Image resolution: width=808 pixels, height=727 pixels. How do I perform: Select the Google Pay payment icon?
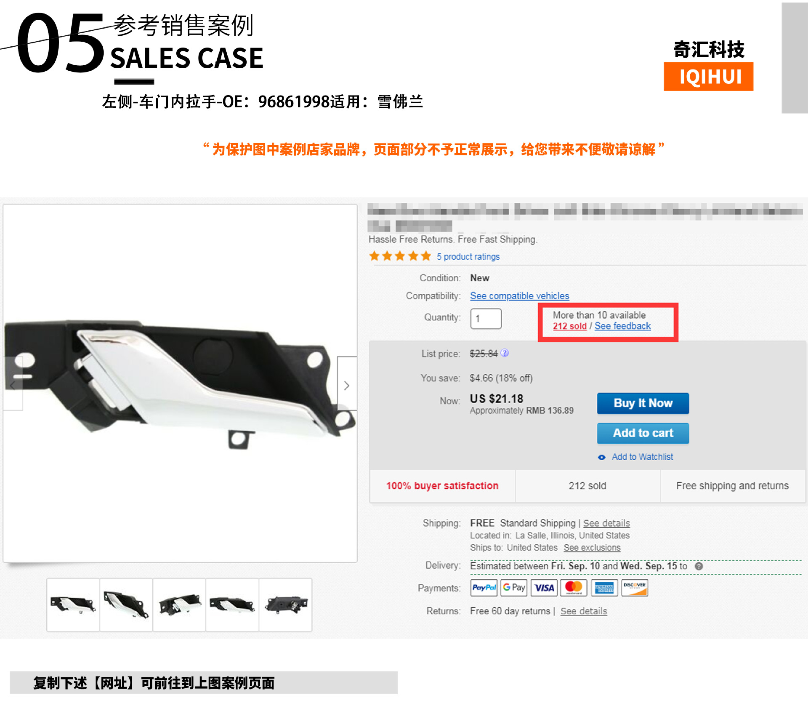click(x=514, y=588)
